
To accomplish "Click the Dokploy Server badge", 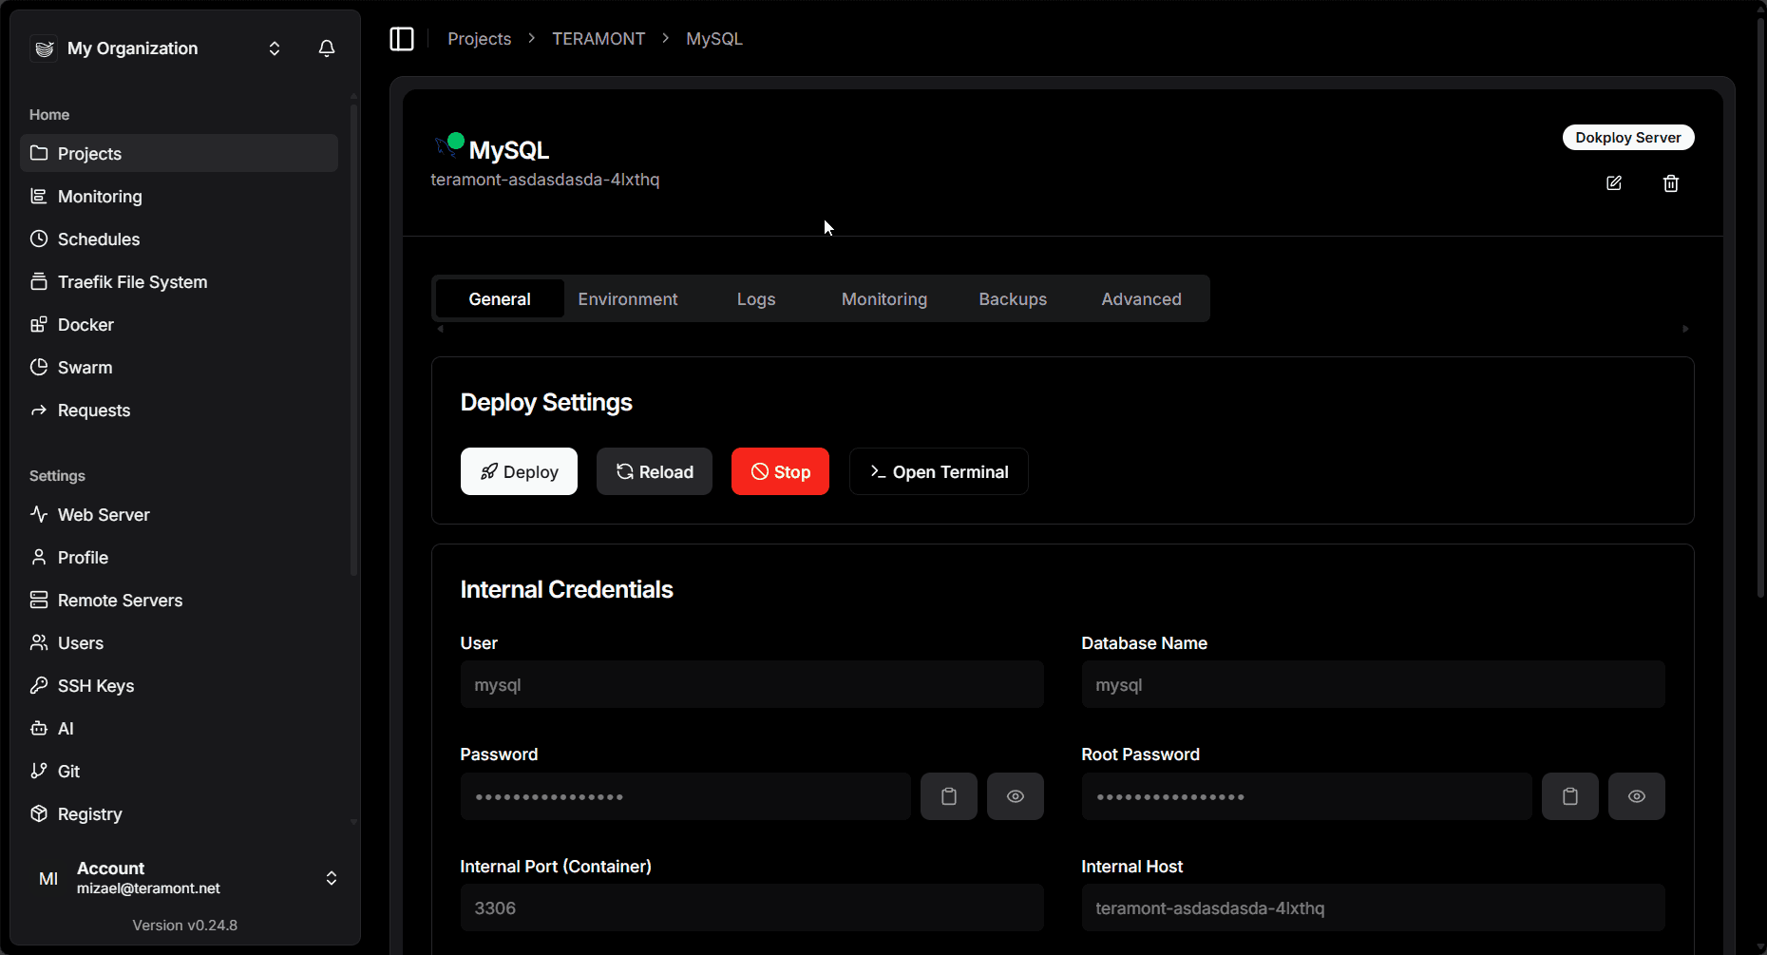I will pyautogui.click(x=1628, y=138).
